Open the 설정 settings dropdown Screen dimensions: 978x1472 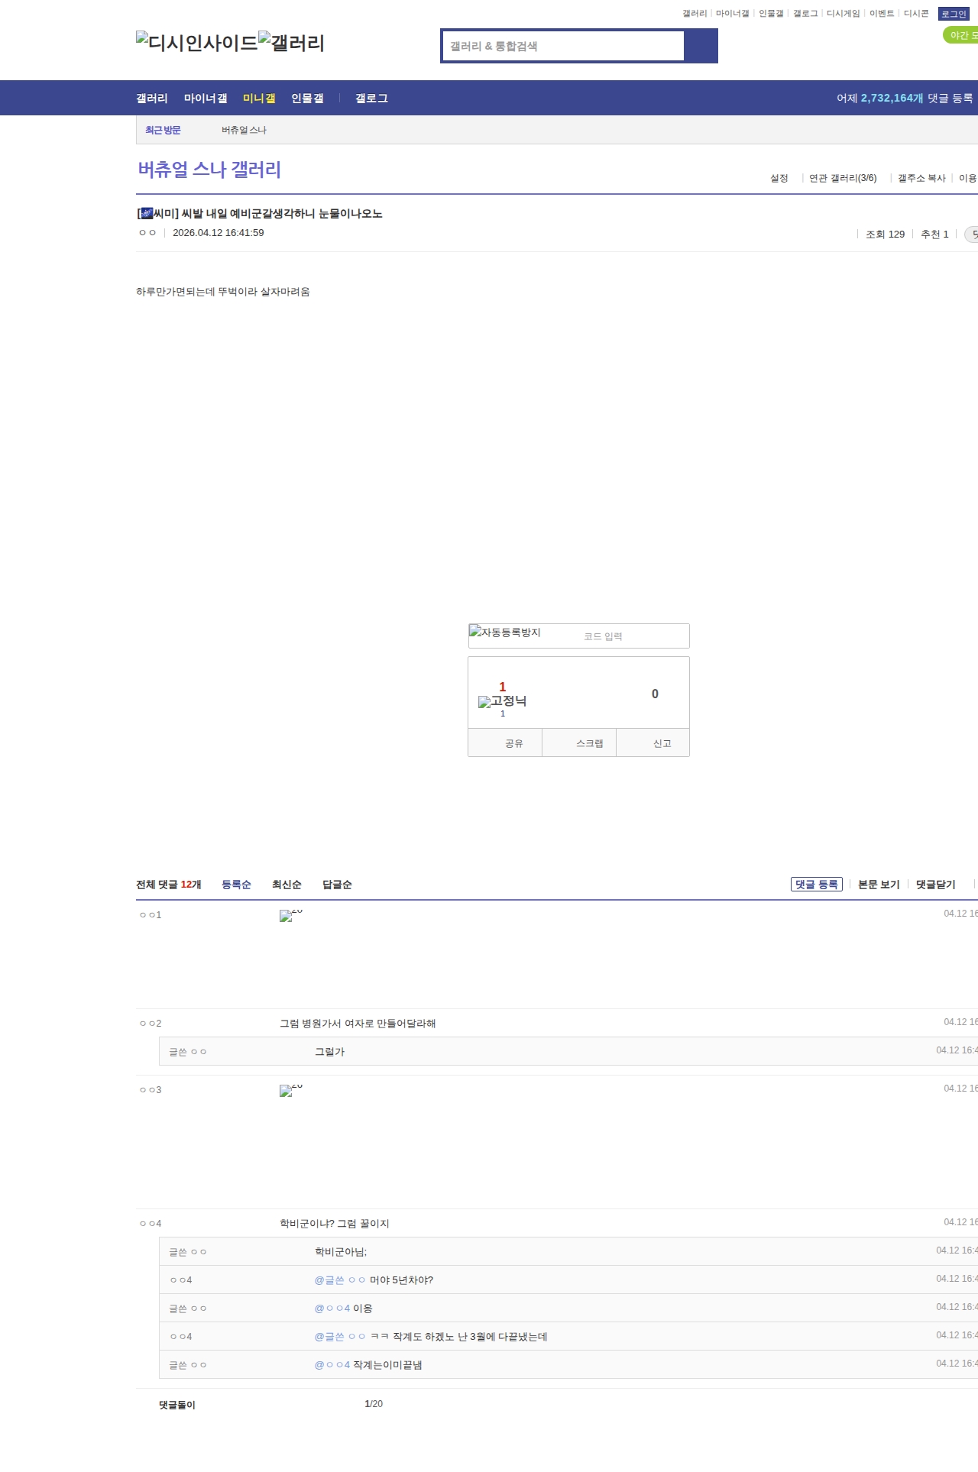779,178
